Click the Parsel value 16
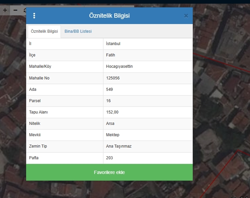Image resolution: width=250 pixels, height=198 pixels. coord(108,101)
